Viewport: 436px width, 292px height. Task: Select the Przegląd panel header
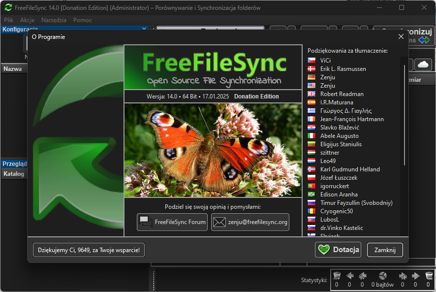(x=14, y=163)
